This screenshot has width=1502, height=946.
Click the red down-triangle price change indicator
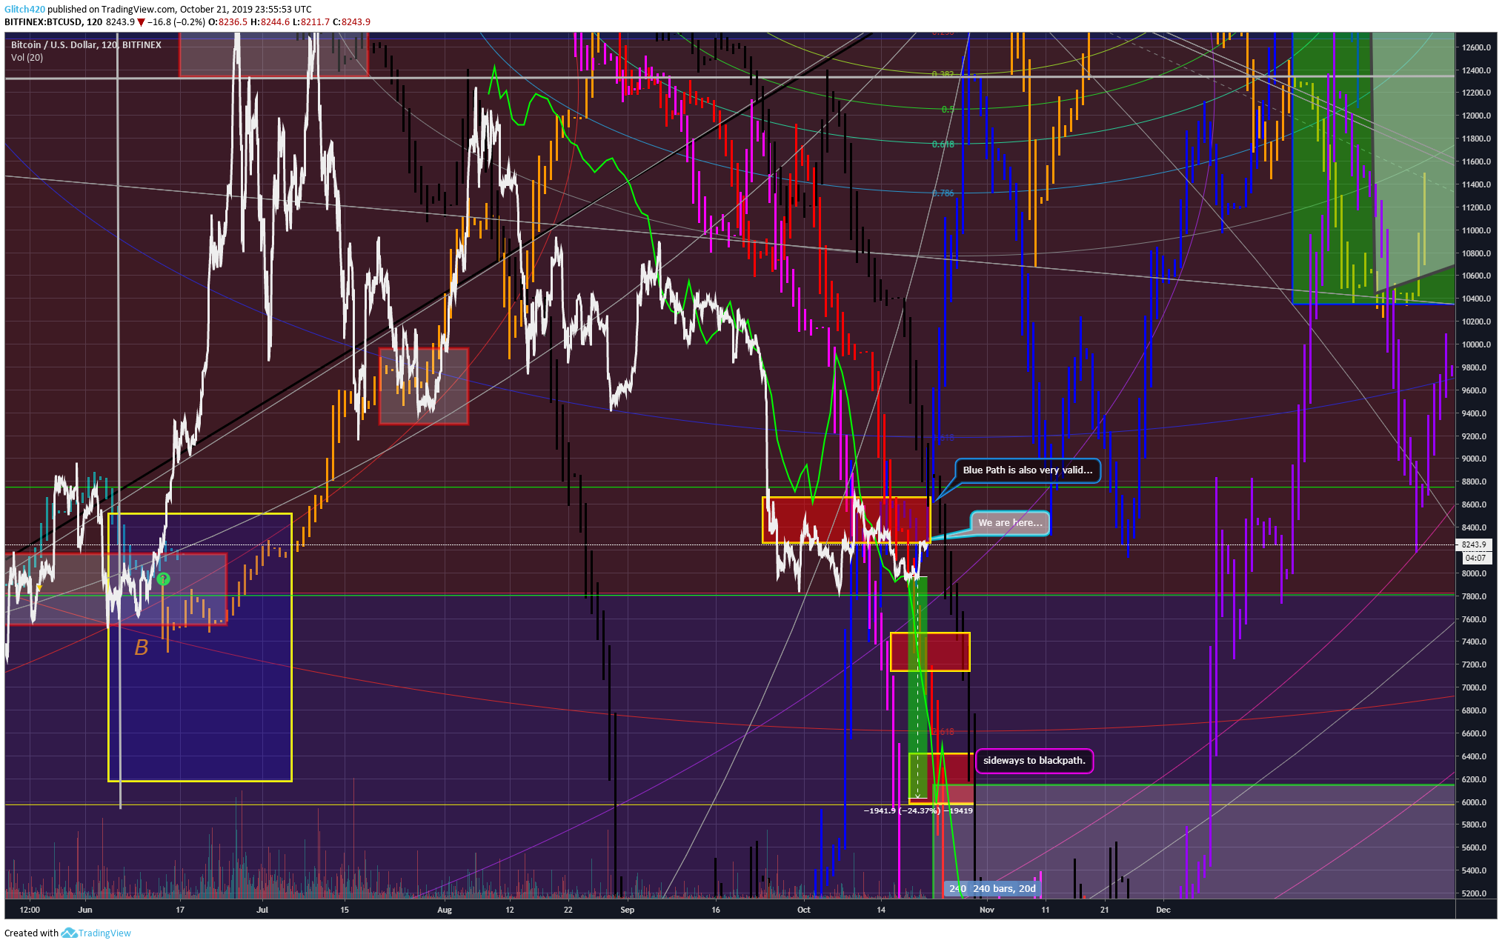pos(141,22)
